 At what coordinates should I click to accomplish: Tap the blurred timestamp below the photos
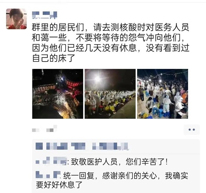[36, 130]
